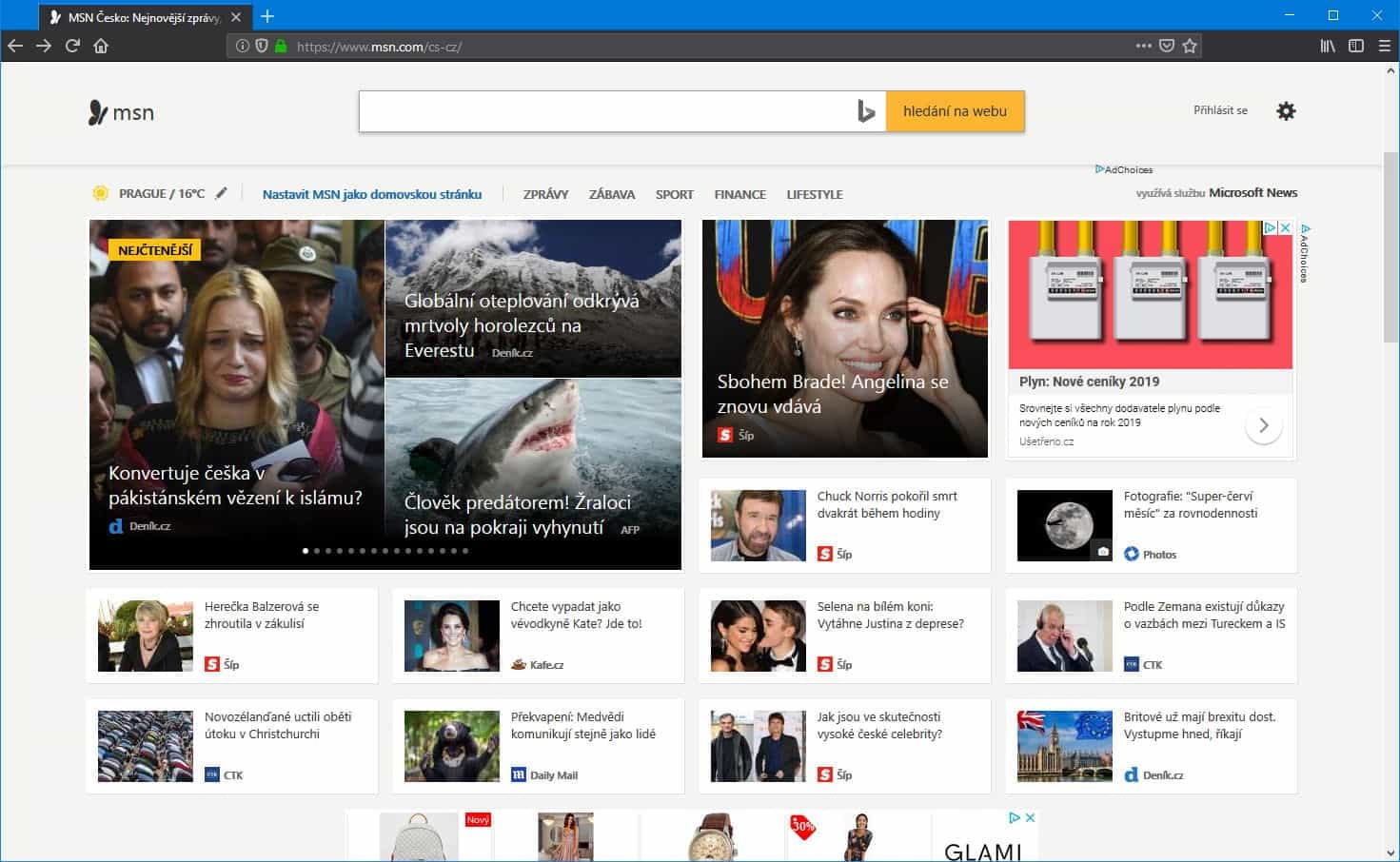The width and height of the screenshot is (1400, 862).
Task: View the green padlock connection details
Action: tap(281, 46)
